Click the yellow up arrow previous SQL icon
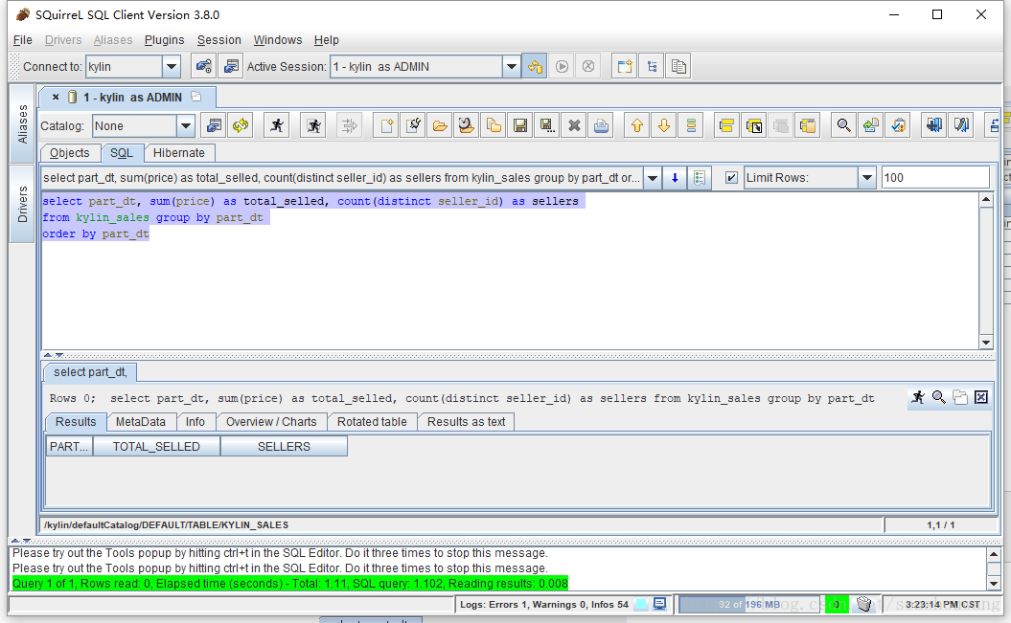 coord(637,125)
